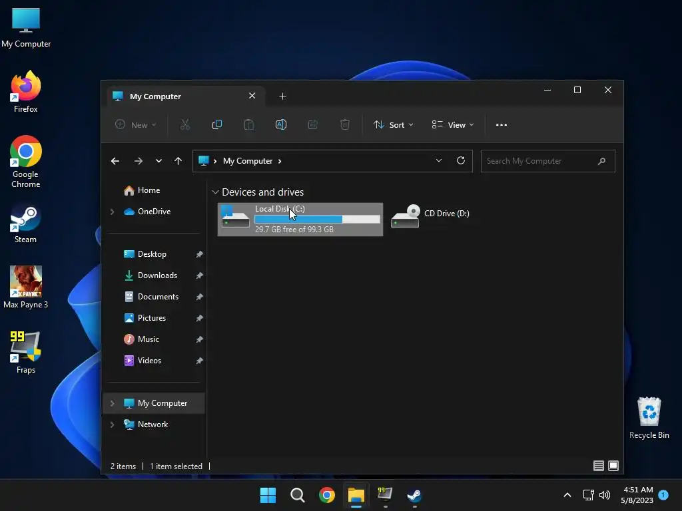The height and width of the screenshot is (511, 682).
Task: Select Network in navigation pane
Action: pos(153,425)
